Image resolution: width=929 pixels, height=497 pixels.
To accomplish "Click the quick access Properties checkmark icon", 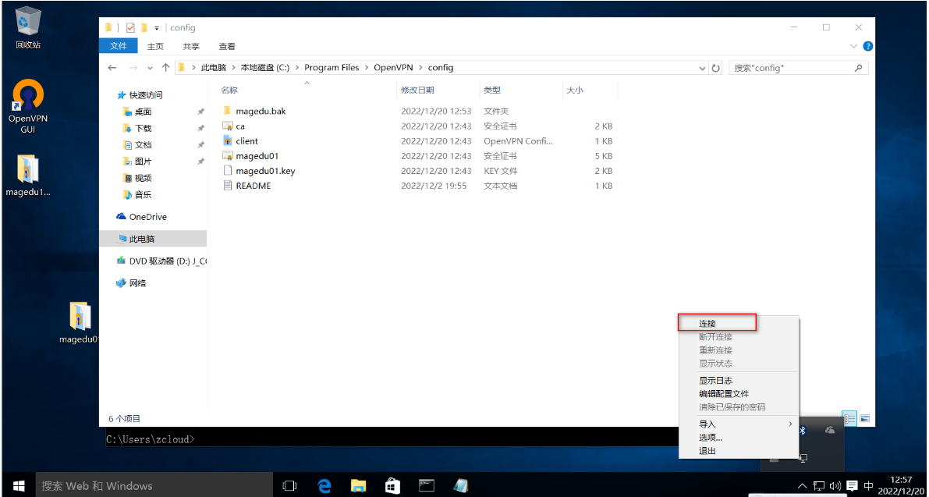I will (130, 28).
